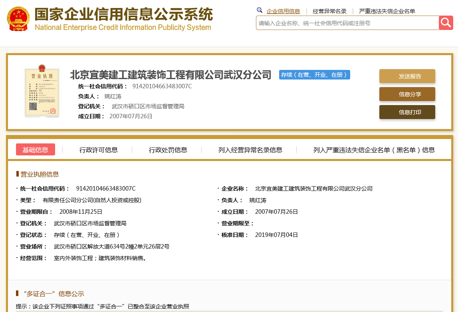Click the credit code 91420104663483007C in header

(162, 86)
